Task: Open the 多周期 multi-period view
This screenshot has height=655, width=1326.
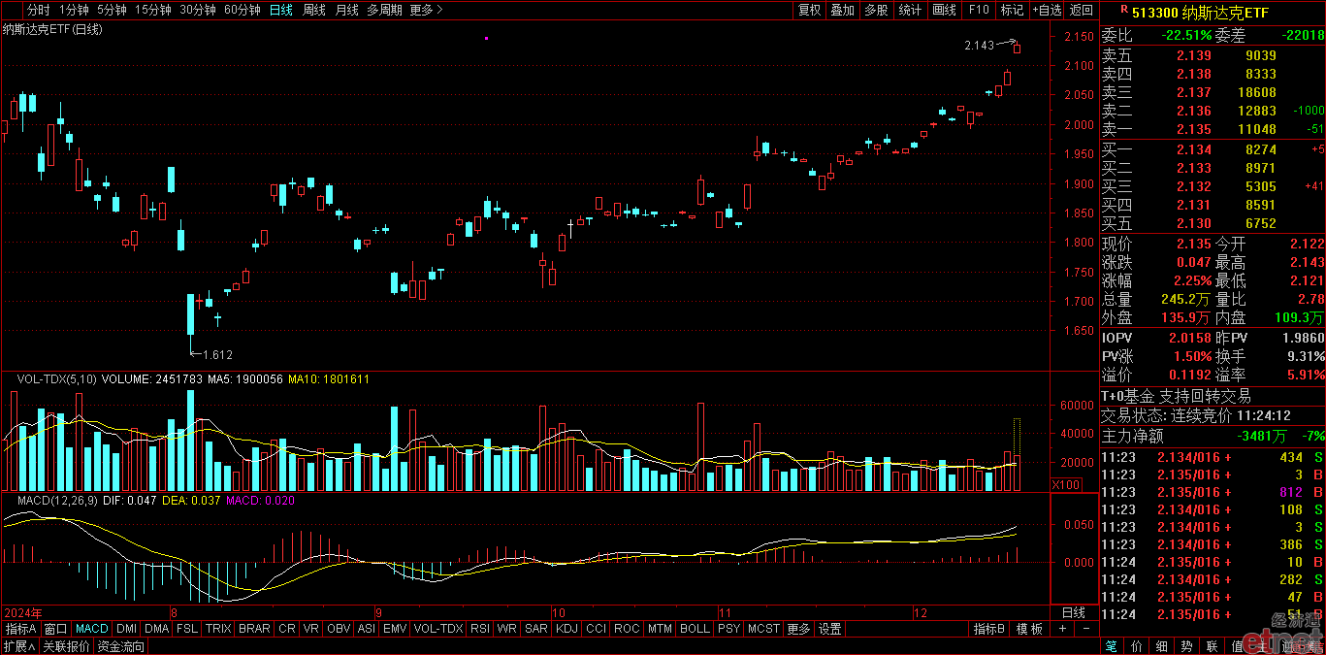Action: (384, 10)
